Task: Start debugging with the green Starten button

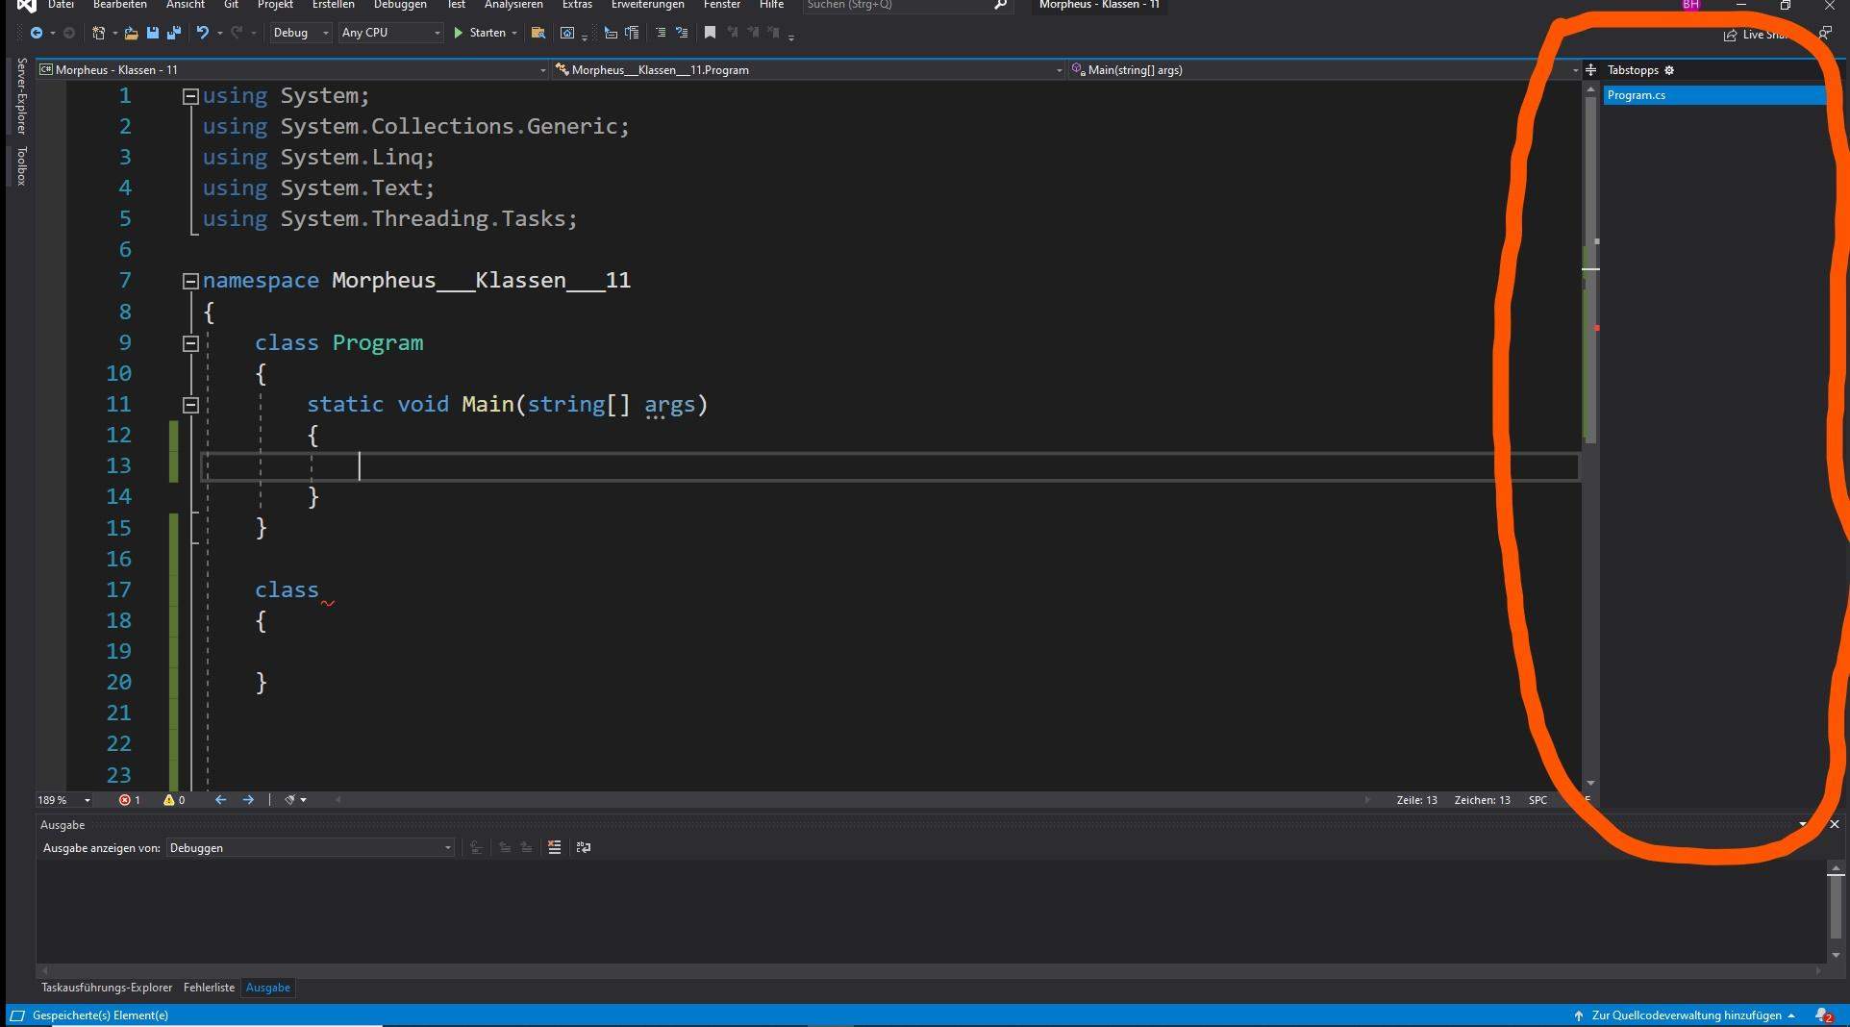Action: click(x=480, y=33)
